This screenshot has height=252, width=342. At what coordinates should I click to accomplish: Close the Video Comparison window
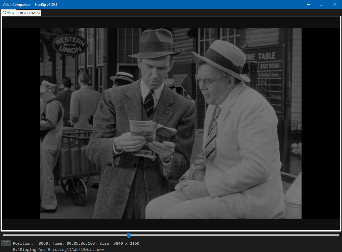[335, 4]
